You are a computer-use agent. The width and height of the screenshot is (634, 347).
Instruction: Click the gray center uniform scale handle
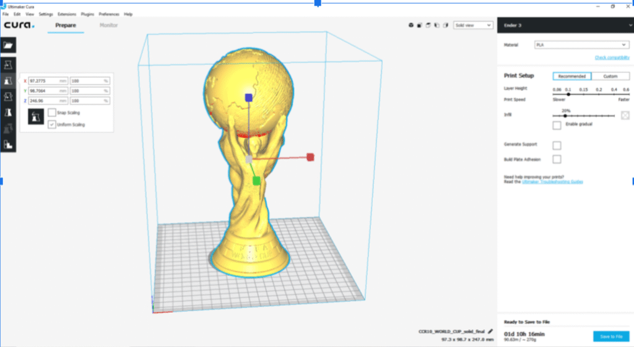tap(249, 159)
